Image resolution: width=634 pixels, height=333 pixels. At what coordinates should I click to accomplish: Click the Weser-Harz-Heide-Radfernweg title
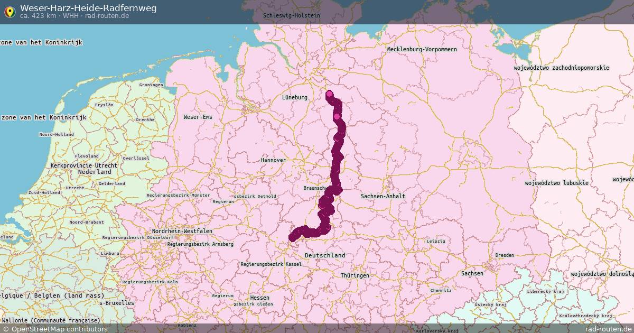click(x=88, y=8)
